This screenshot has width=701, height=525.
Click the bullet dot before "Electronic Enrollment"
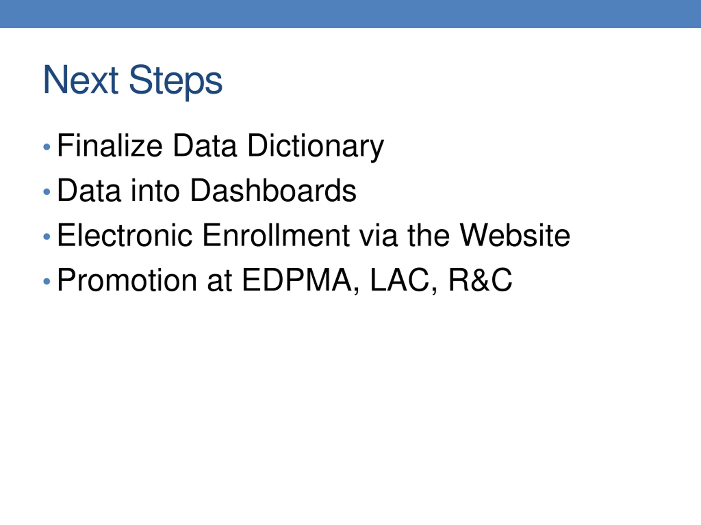tap(47, 237)
